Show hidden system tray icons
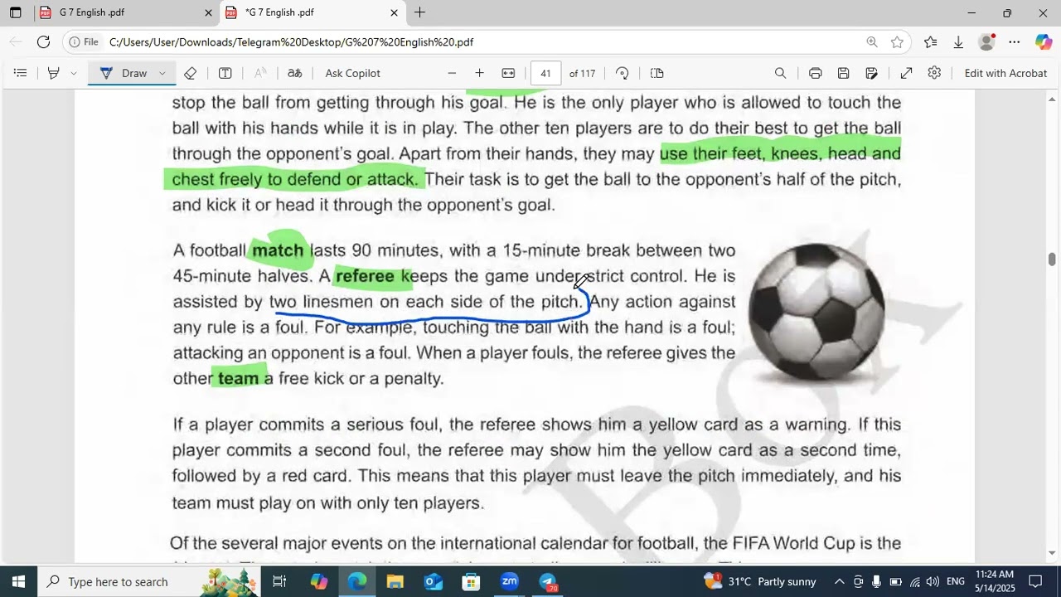Screen dimensions: 1061x597 (839, 581)
